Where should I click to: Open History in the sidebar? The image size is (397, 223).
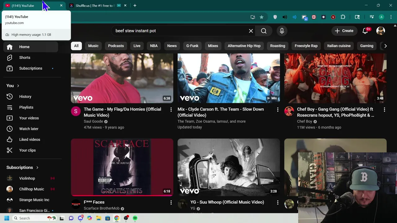tap(31, 97)
